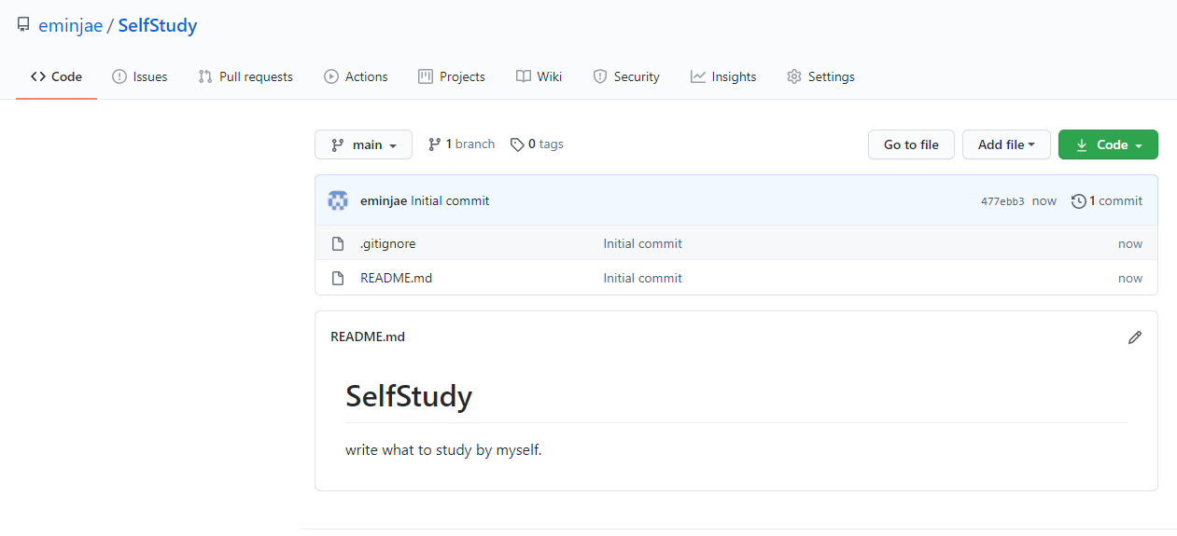Image resolution: width=1177 pixels, height=536 pixels.
Task: Click the Go to file button
Action: pos(911,144)
